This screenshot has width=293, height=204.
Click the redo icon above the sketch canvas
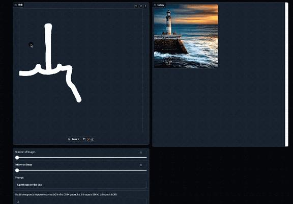pyautogui.click(x=141, y=6)
